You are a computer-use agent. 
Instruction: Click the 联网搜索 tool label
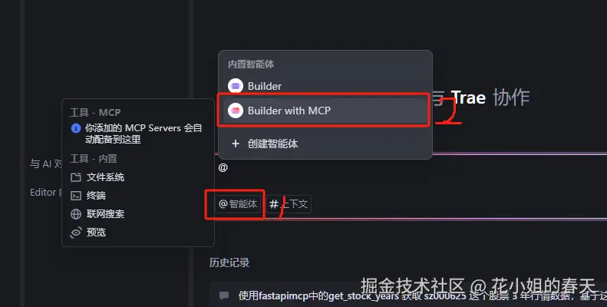105,214
